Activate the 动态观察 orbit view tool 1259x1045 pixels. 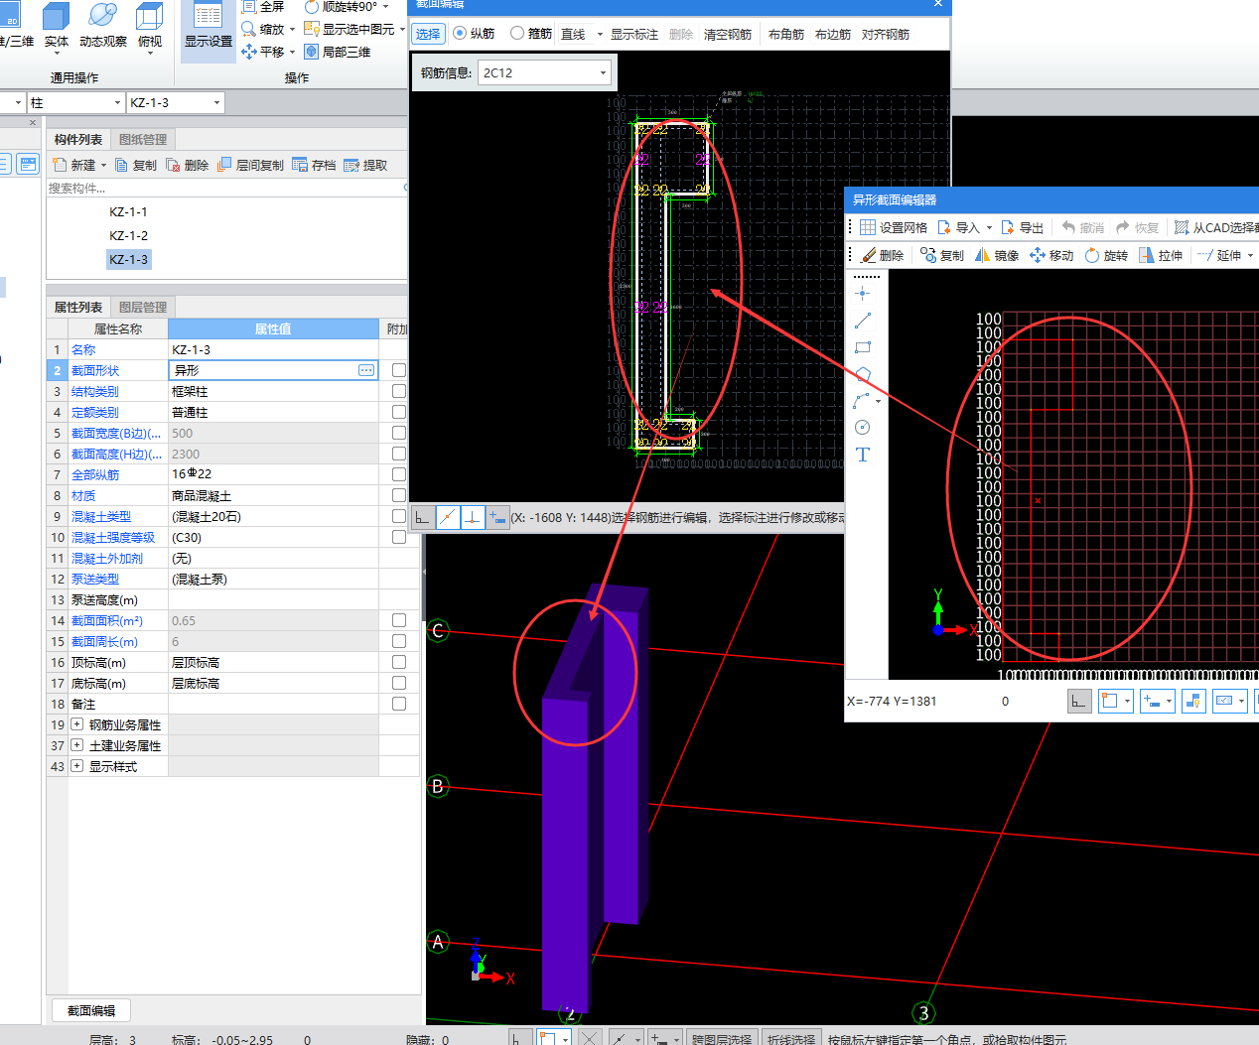103,27
